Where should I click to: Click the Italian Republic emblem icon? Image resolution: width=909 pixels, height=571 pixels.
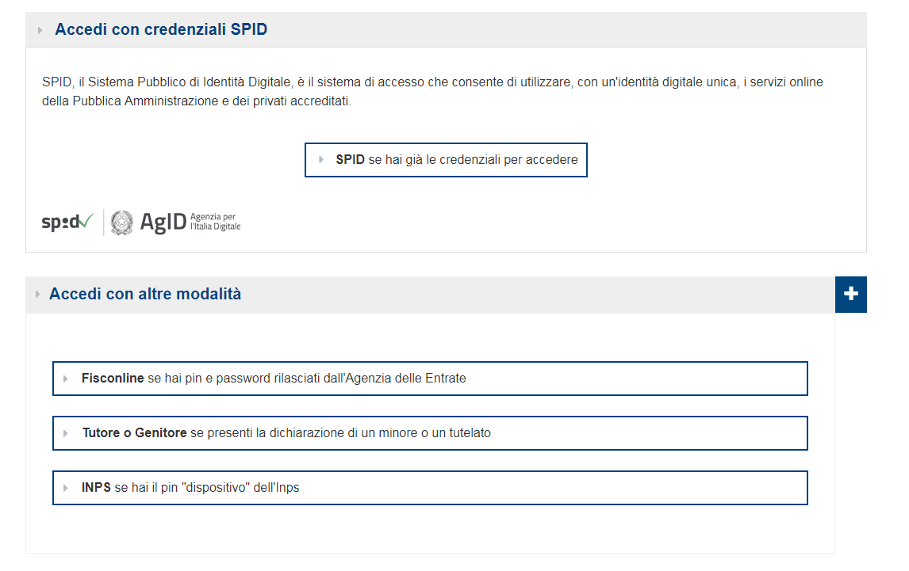[121, 223]
